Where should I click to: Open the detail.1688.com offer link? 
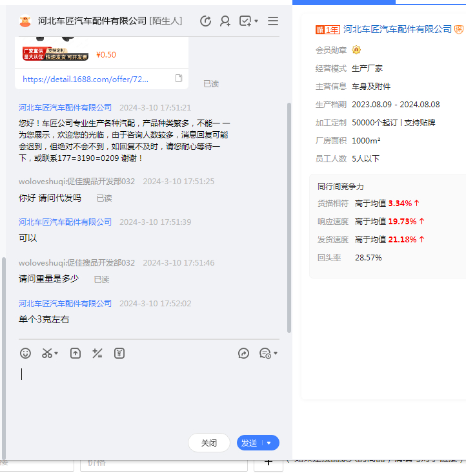[x=85, y=79]
